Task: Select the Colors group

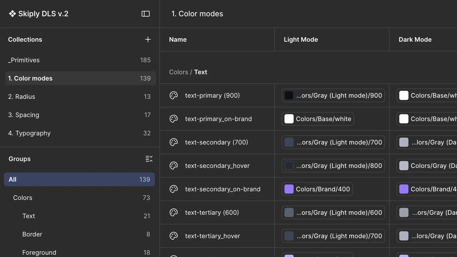Action: [79, 198]
